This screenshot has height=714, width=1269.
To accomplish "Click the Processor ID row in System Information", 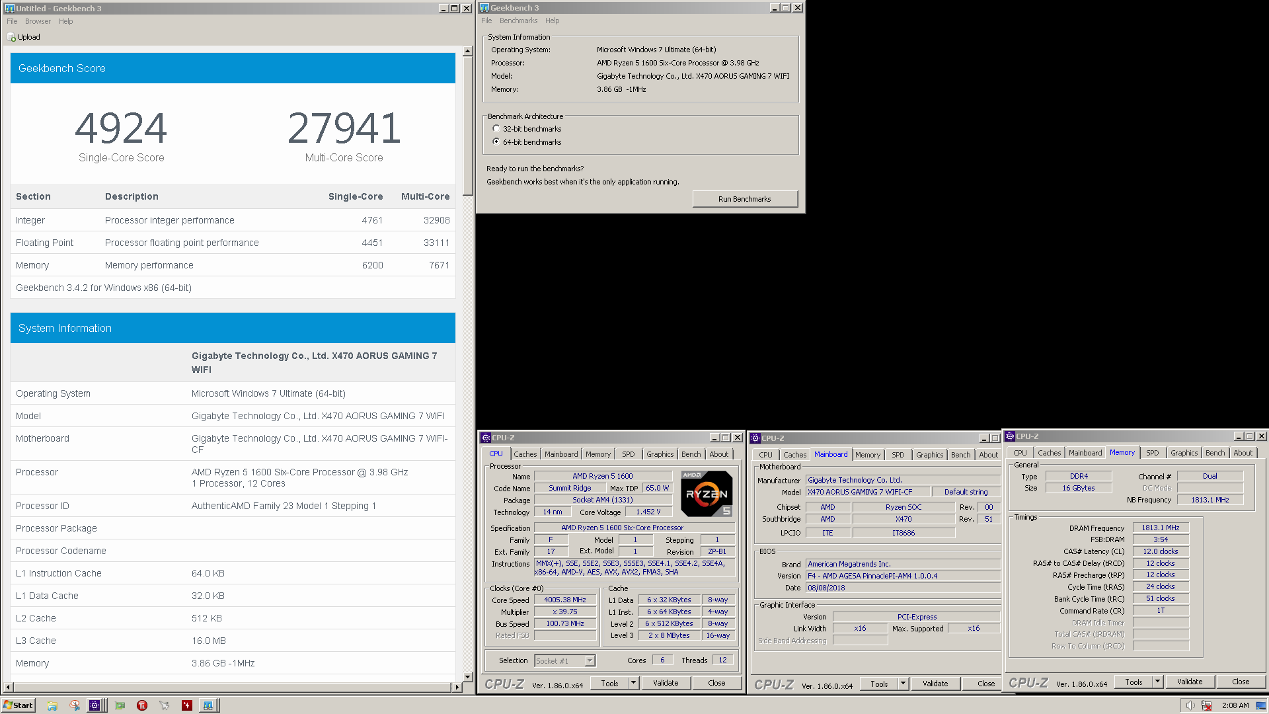I will pyautogui.click(x=233, y=506).
